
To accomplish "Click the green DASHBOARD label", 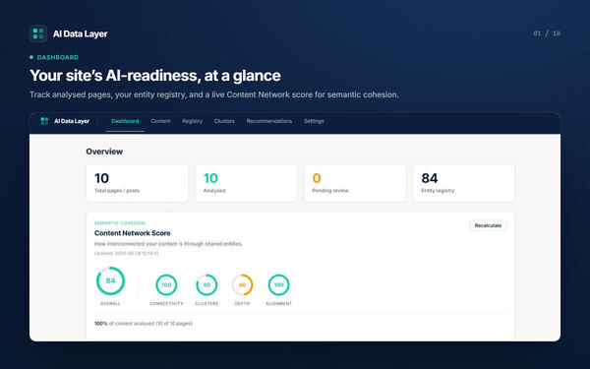I will 58,57.
